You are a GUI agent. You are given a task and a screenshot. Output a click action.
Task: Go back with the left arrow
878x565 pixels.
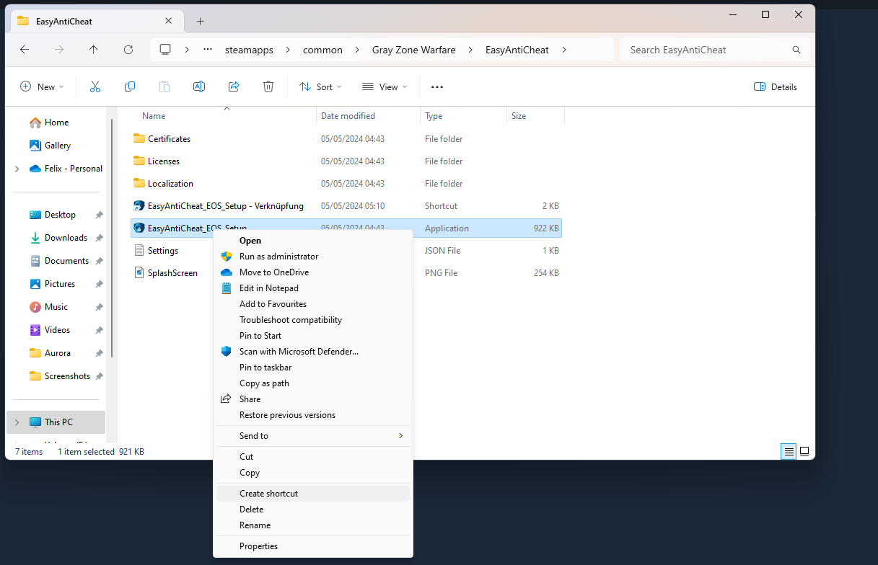[x=25, y=50]
